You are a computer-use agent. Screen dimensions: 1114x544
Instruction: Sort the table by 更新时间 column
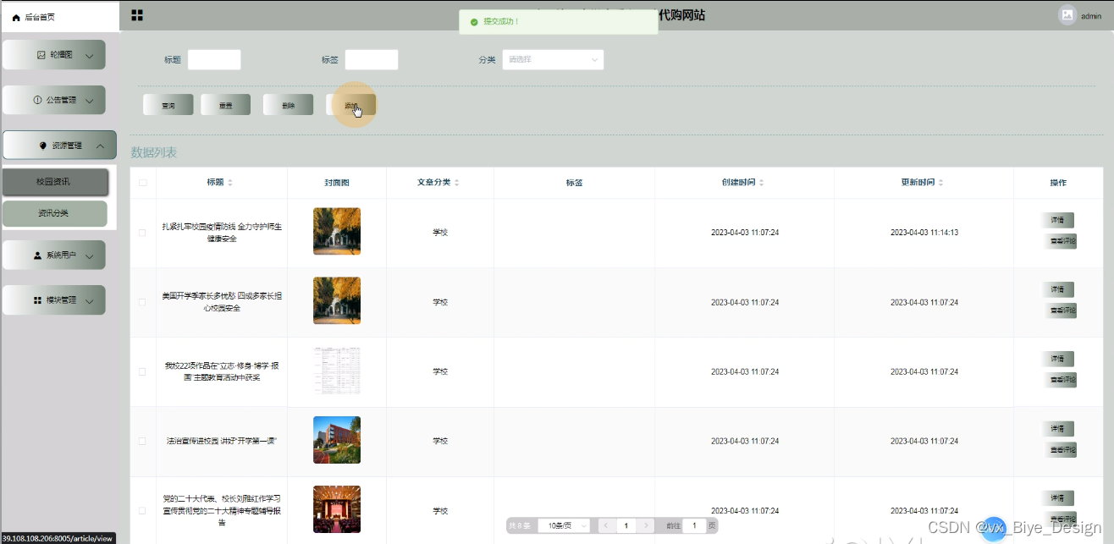(940, 183)
